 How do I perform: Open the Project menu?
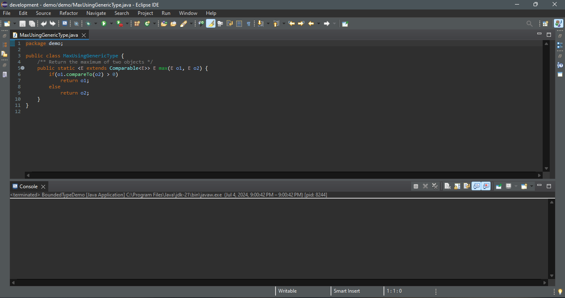[x=146, y=13]
